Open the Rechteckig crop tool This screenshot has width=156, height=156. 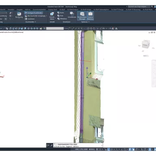point(19,15)
